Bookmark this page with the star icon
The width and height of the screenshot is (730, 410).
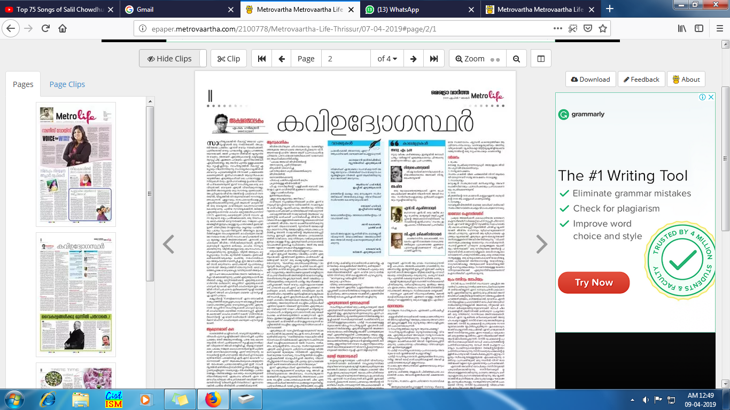pyautogui.click(x=603, y=28)
